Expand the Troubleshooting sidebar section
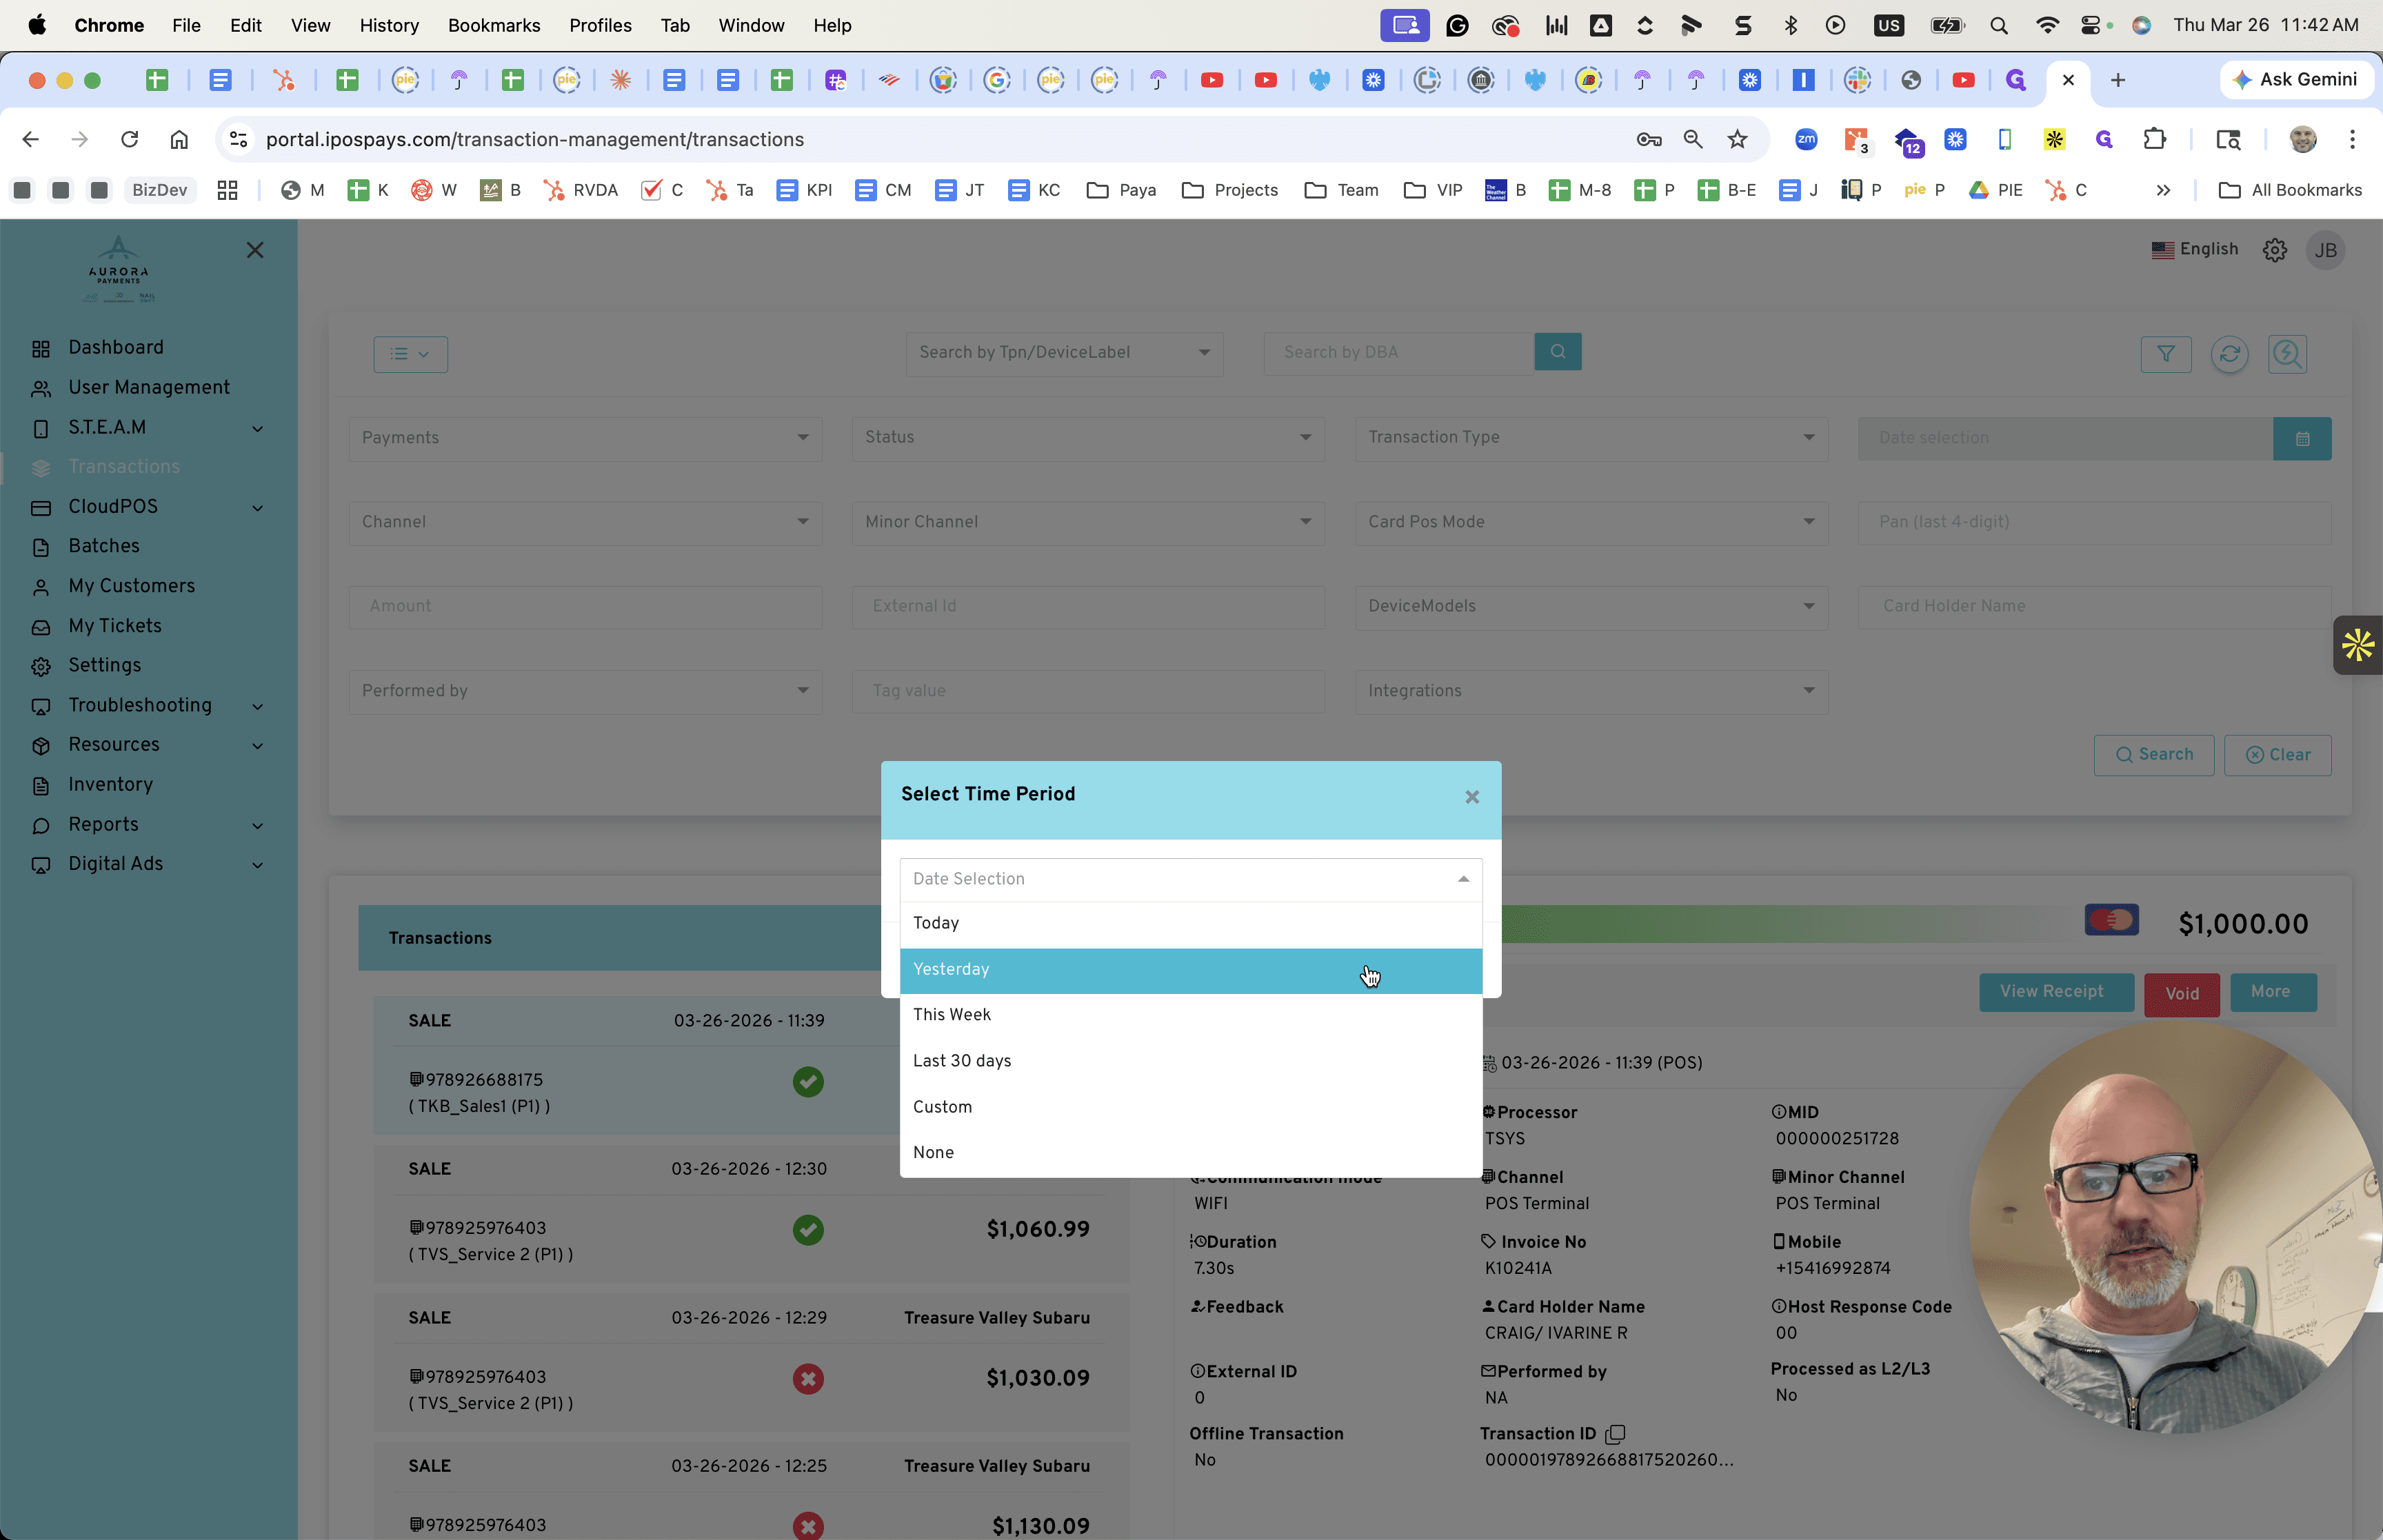The image size is (2383, 1540). tap(148, 705)
